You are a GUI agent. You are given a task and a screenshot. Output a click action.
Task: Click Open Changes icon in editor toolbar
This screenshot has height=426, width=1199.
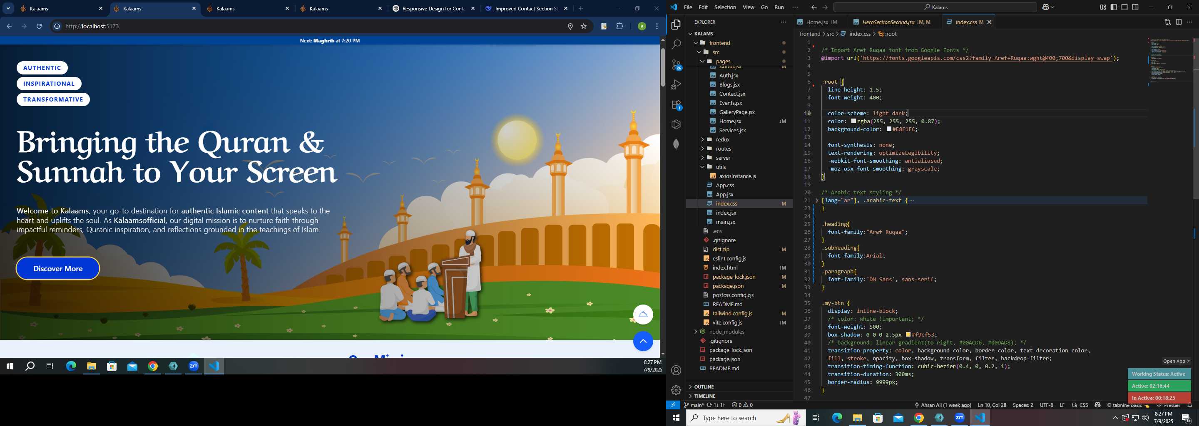point(1167,22)
